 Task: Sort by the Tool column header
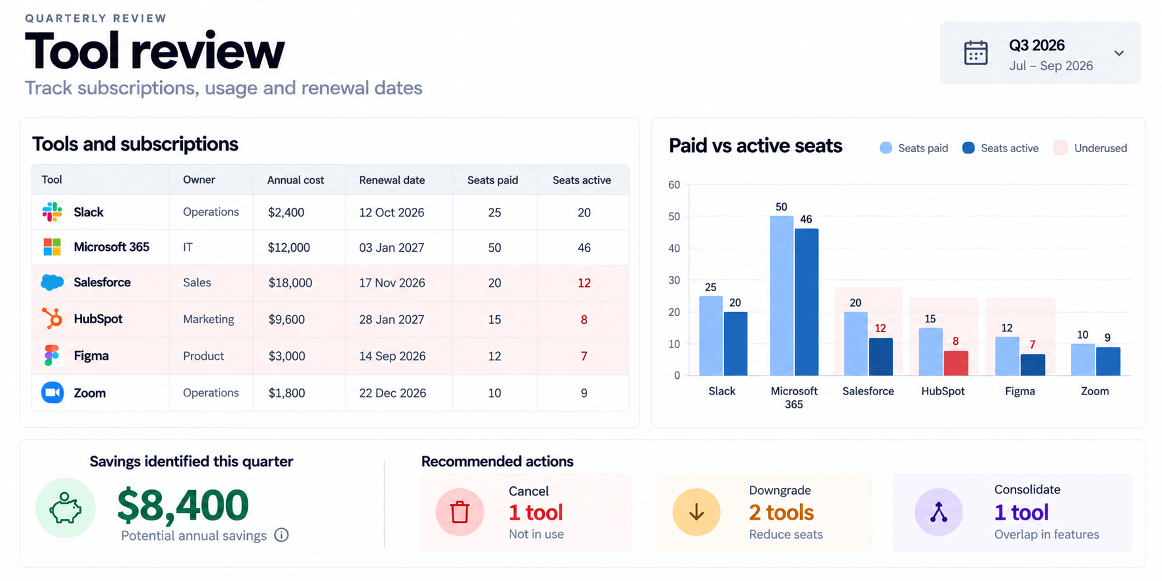52,179
